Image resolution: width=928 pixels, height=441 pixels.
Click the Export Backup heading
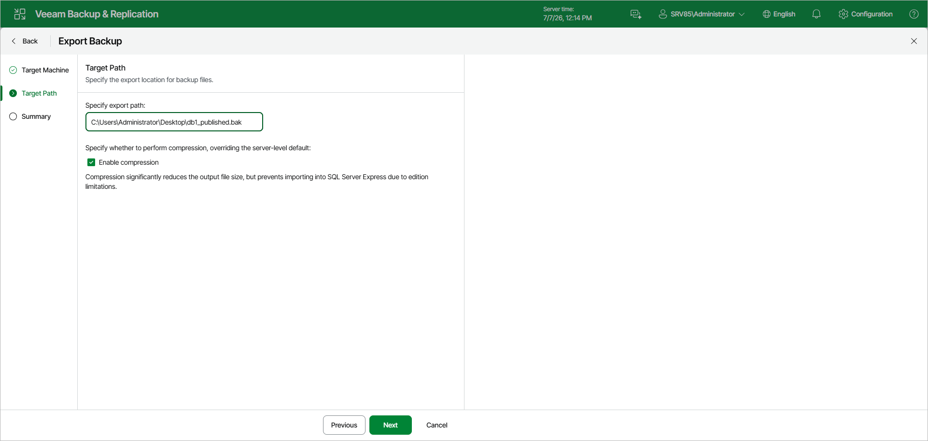point(90,41)
